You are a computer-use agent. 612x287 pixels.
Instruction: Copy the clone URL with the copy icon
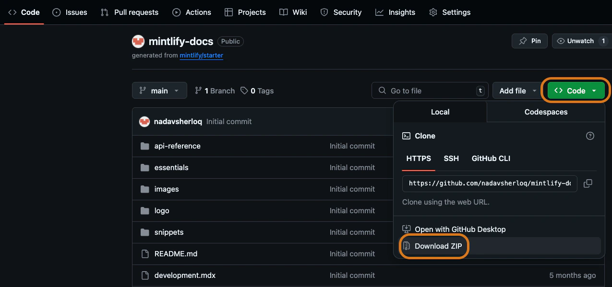point(588,184)
